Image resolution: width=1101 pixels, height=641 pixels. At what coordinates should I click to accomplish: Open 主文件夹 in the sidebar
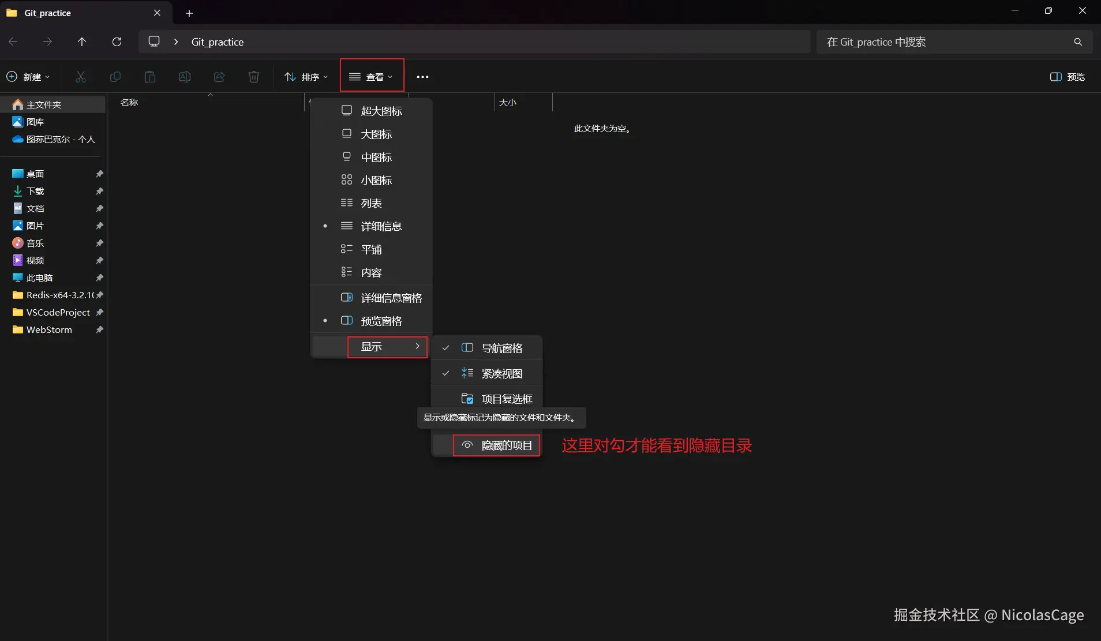53,104
